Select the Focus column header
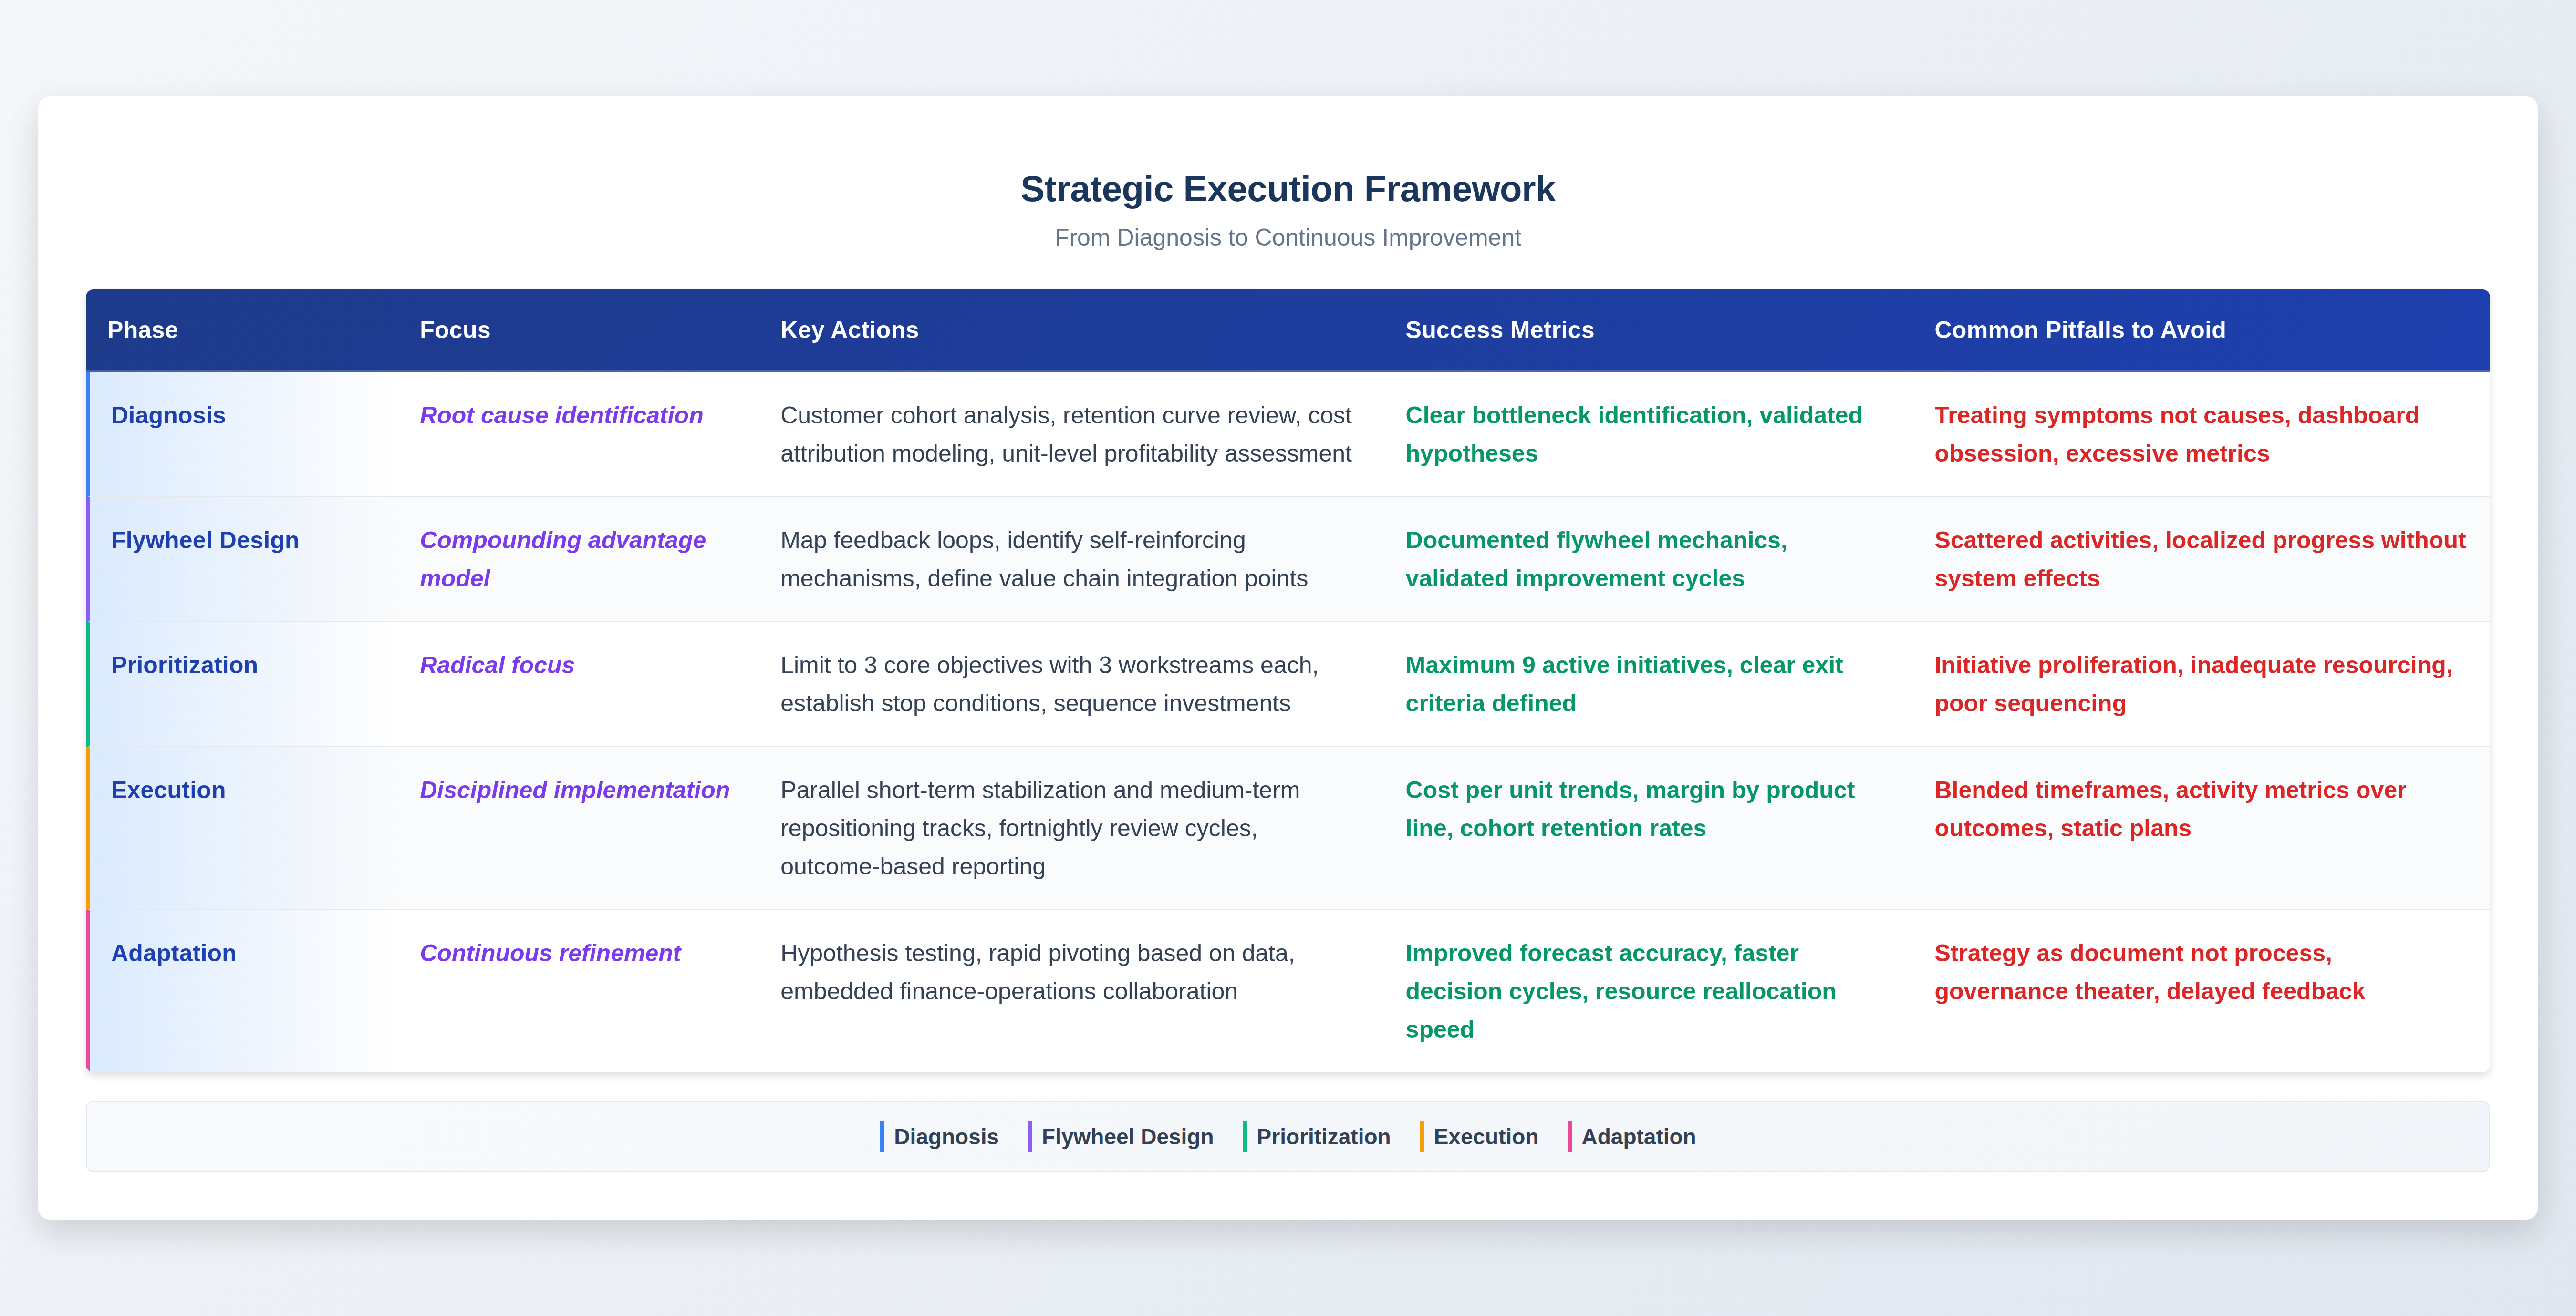The height and width of the screenshot is (1316, 2576). pyautogui.click(x=454, y=330)
